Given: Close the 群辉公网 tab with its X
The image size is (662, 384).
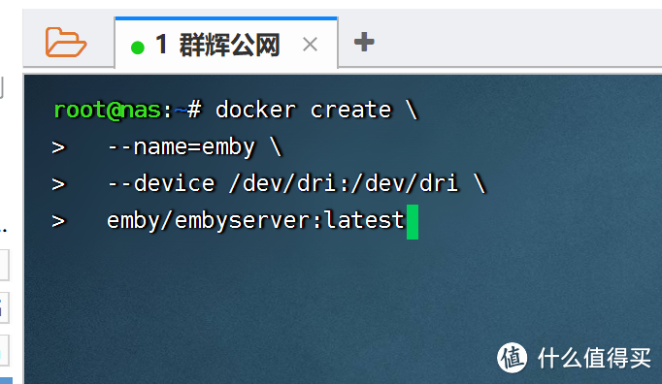Looking at the screenshot, I should click(310, 44).
